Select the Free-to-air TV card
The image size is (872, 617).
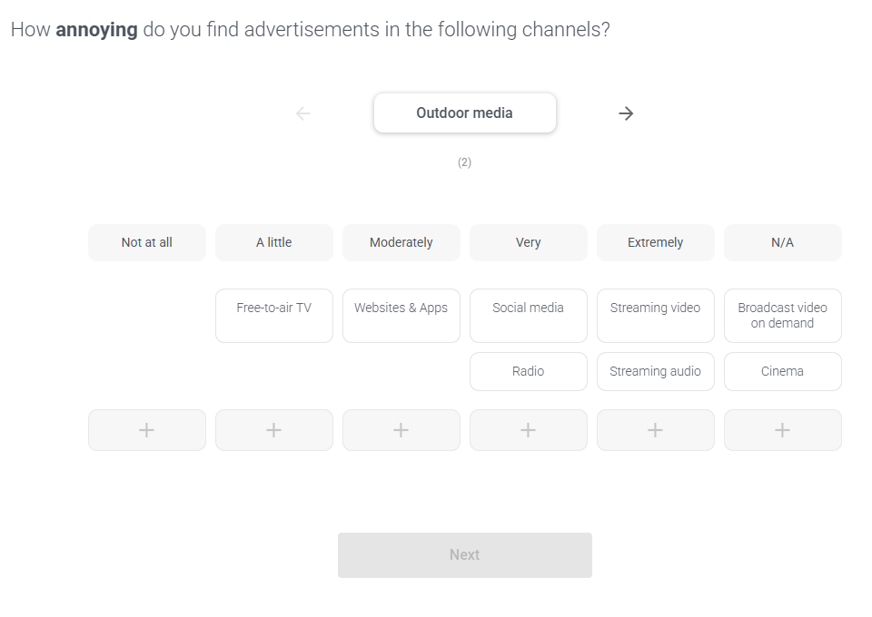click(274, 315)
